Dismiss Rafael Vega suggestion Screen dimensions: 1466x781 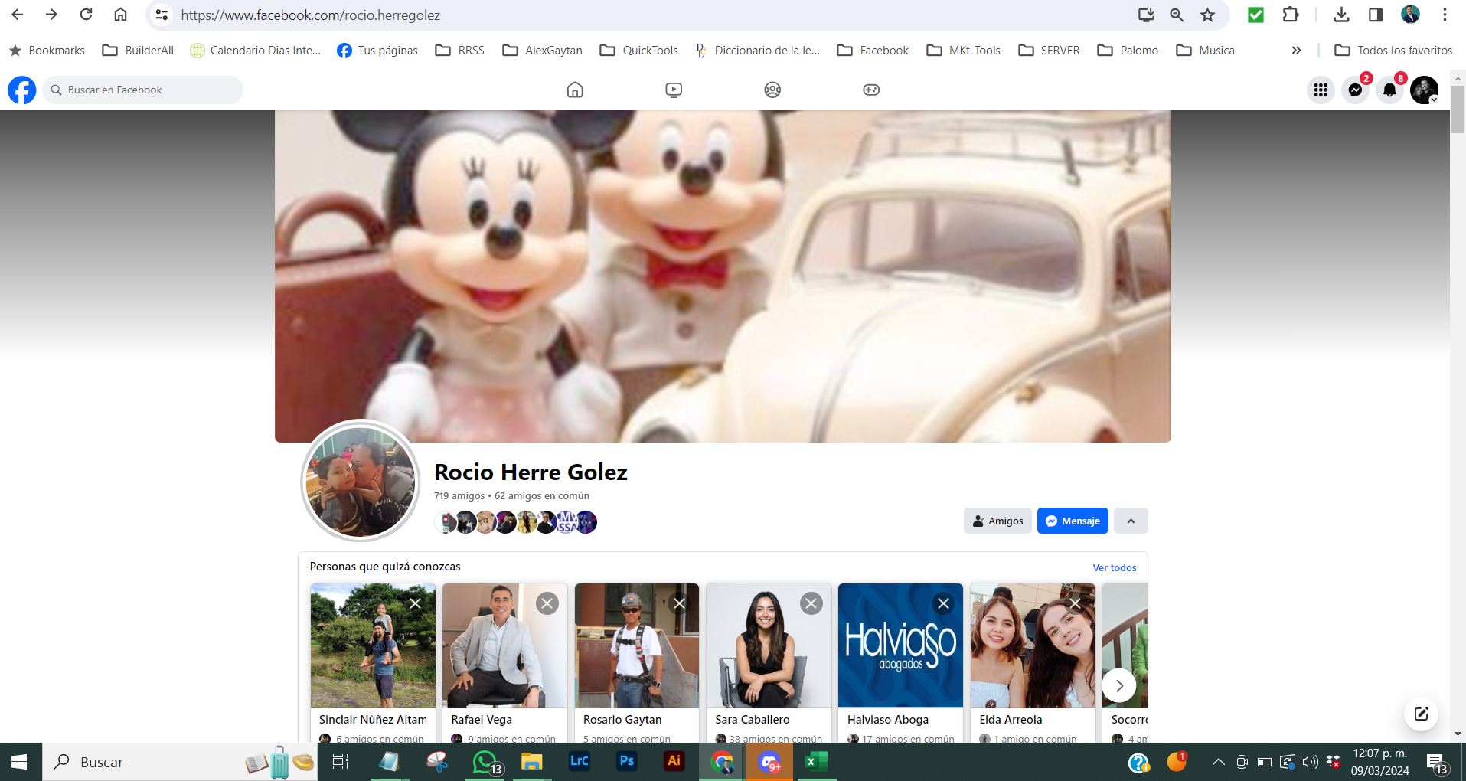pyautogui.click(x=547, y=603)
